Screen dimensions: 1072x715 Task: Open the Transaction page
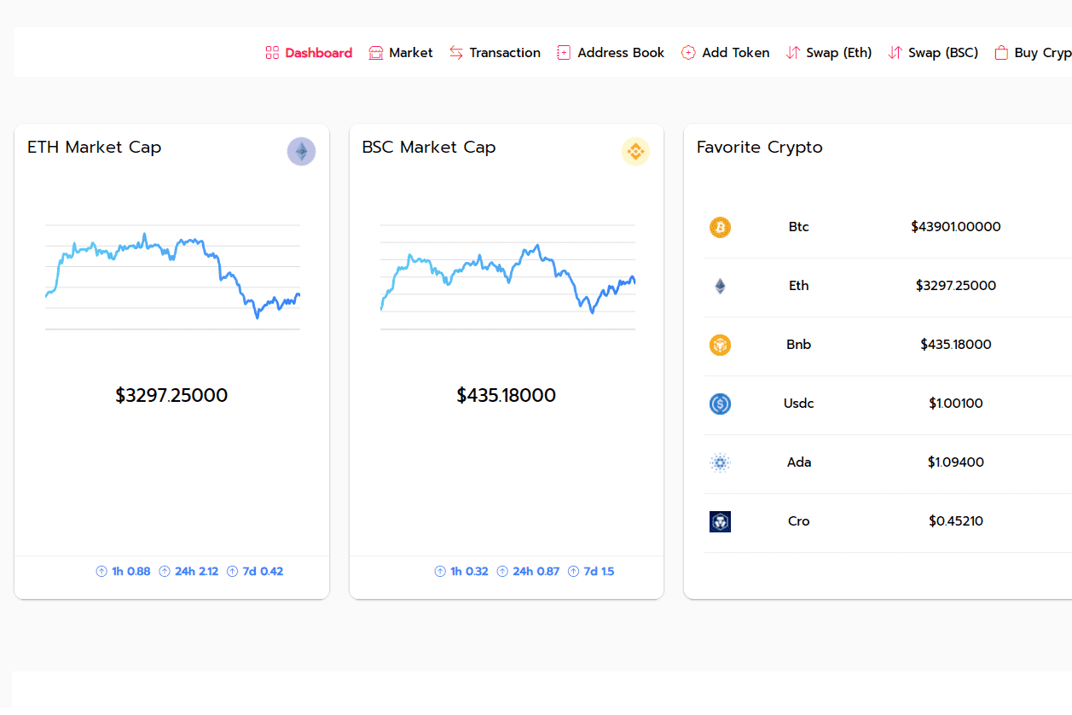(x=495, y=52)
